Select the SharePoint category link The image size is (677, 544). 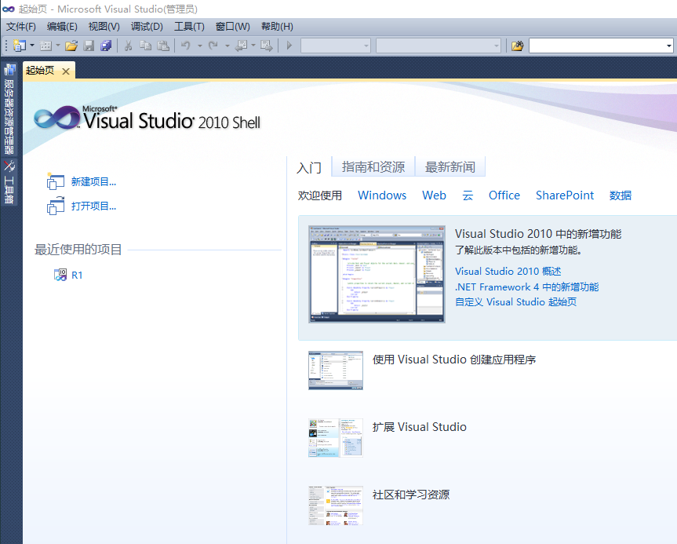(565, 195)
